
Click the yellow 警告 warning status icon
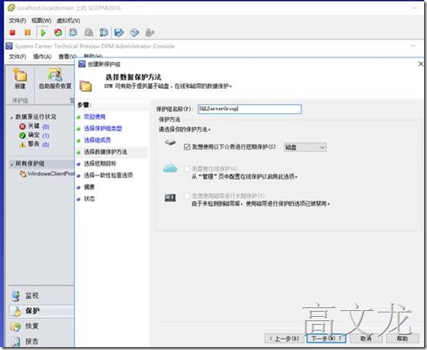pos(22,144)
